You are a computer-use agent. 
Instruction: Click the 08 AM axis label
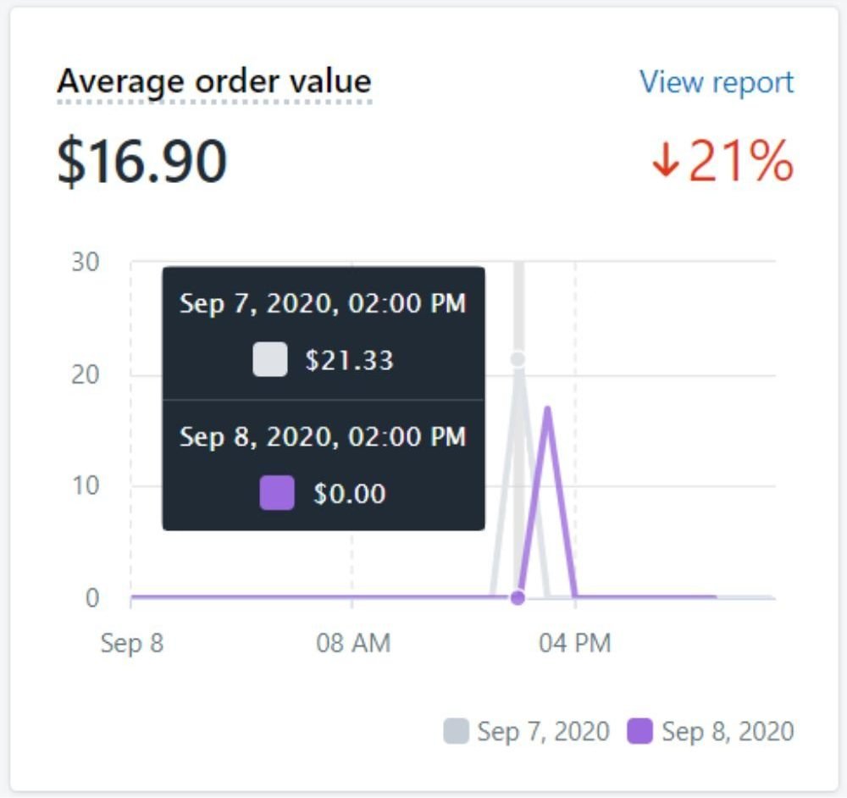coord(353,644)
